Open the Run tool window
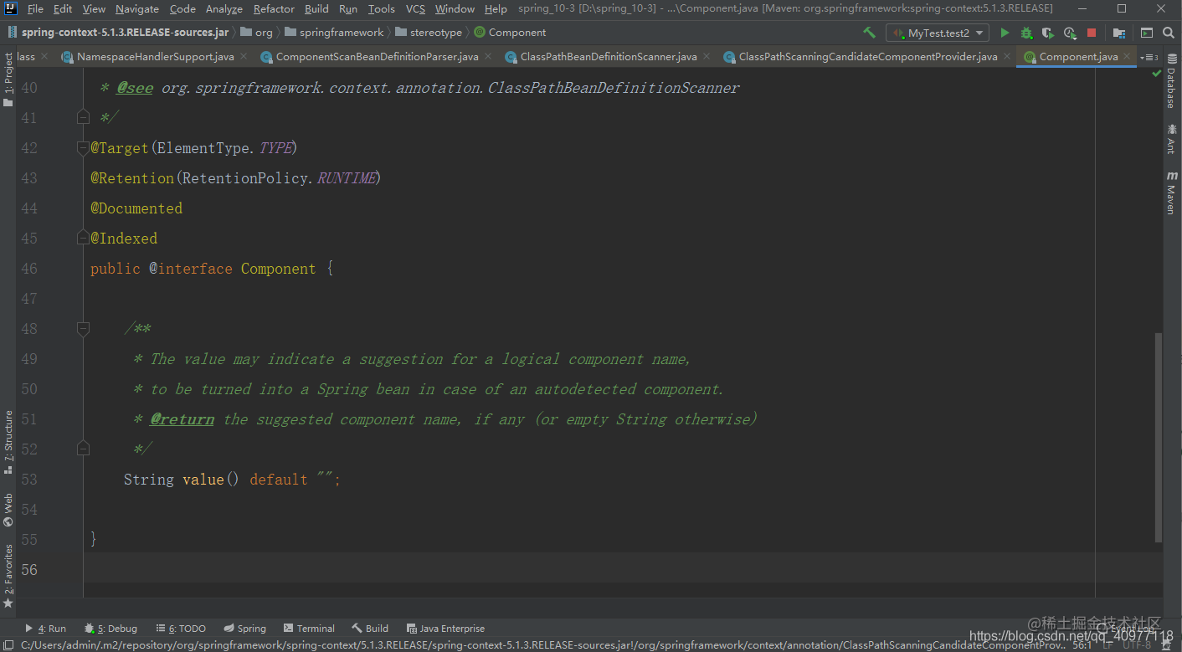Viewport: 1182px width, 652px height. (46, 629)
